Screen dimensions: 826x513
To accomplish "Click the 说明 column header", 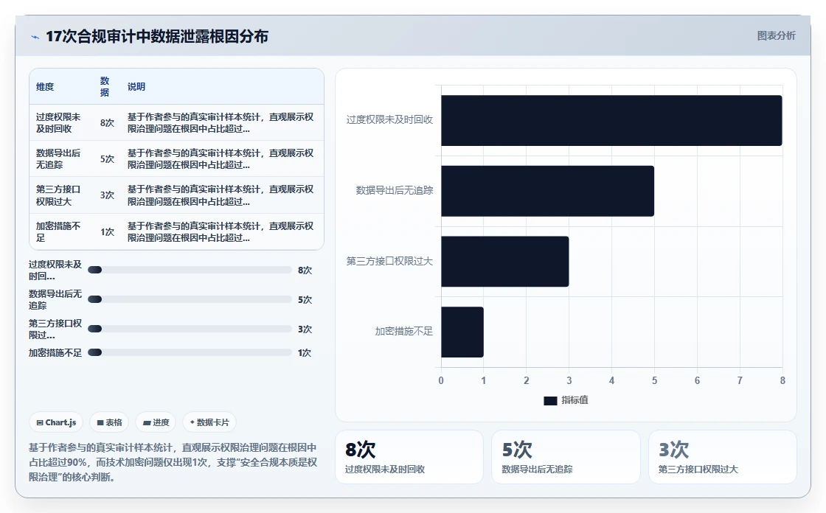I will (x=136, y=87).
